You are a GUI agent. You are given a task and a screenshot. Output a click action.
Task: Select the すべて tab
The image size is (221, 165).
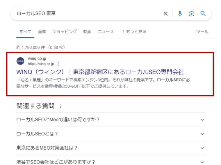[x=25, y=32]
